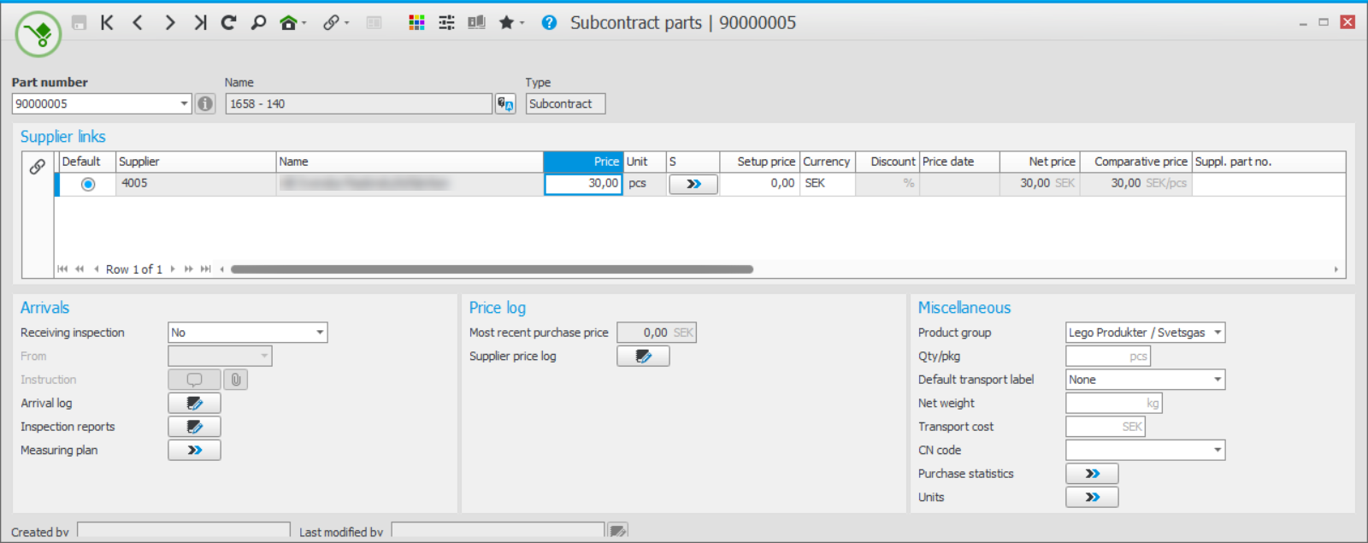Image resolution: width=1368 pixels, height=543 pixels.
Task: Click the translate icon beside Name field
Action: pyautogui.click(x=505, y=103)
